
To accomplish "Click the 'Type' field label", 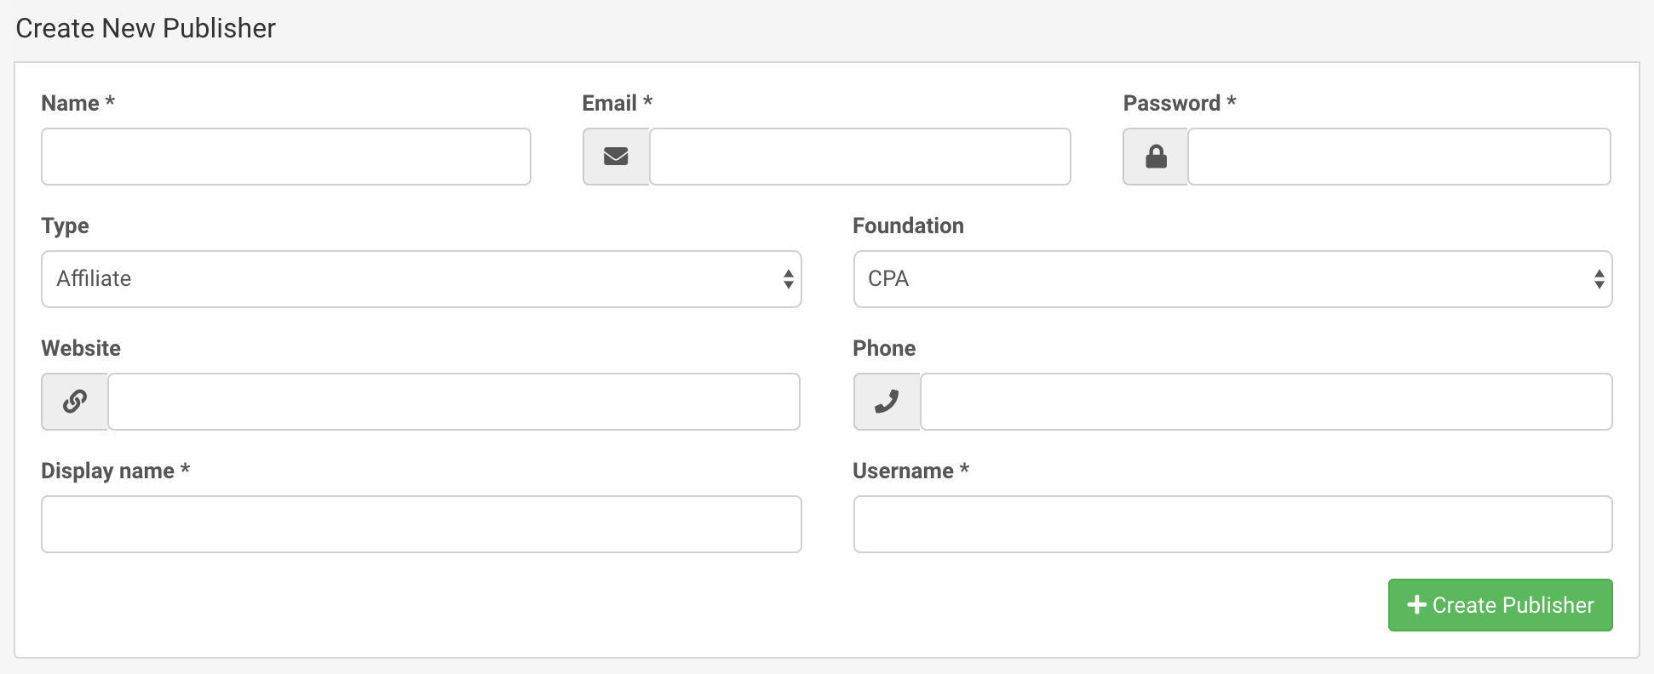I will click(65, 226).
